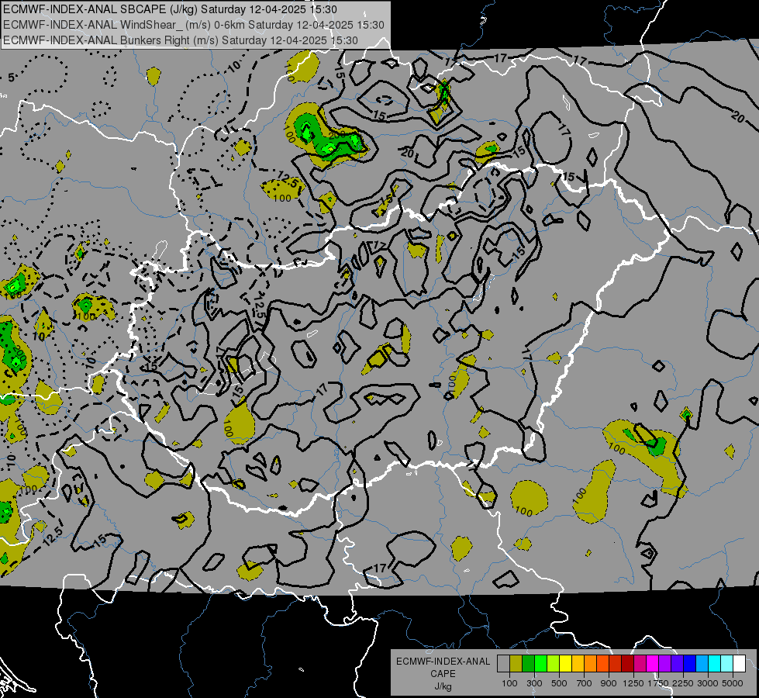Select the white swatch ending the legend
Image resolution: width=759 pixels, height=698 pixels.
pos(739,663)
